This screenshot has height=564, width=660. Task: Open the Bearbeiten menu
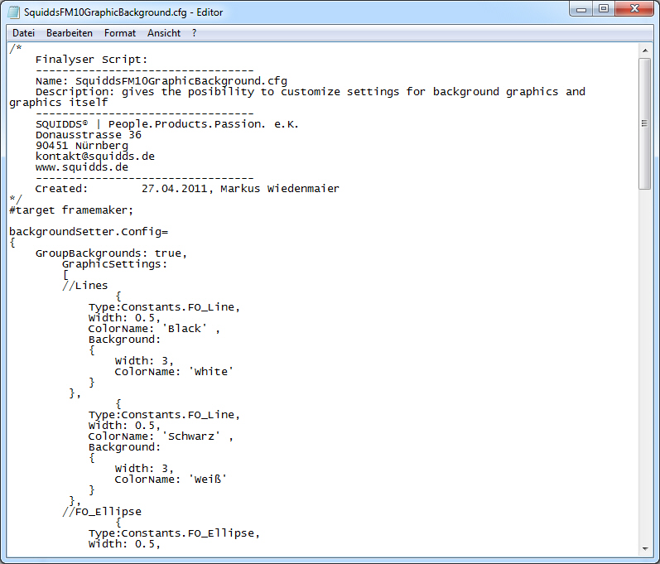point(70,33)
